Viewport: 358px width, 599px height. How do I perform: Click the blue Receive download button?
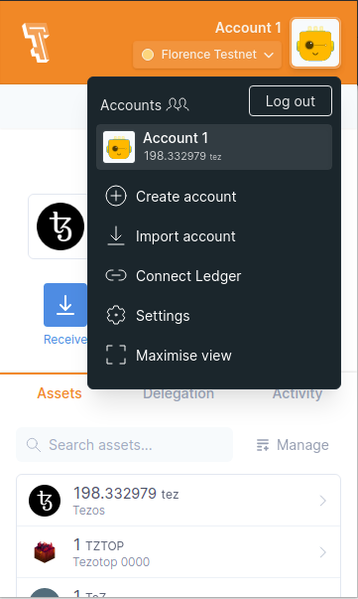point(65,305)
